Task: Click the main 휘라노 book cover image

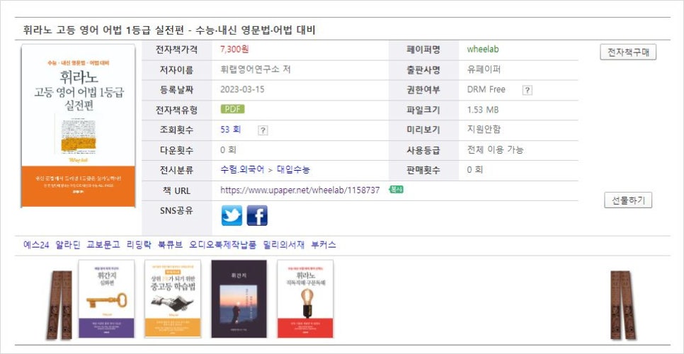Action: (78, 125)
